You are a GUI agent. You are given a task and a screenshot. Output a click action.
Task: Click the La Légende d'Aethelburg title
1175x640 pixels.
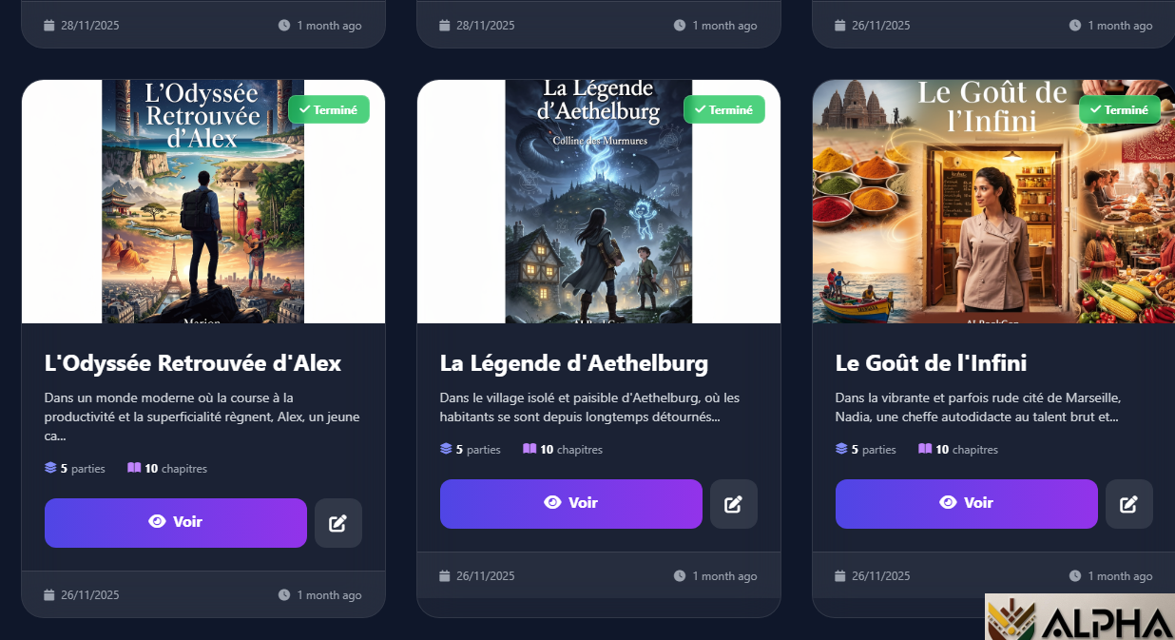574,363
